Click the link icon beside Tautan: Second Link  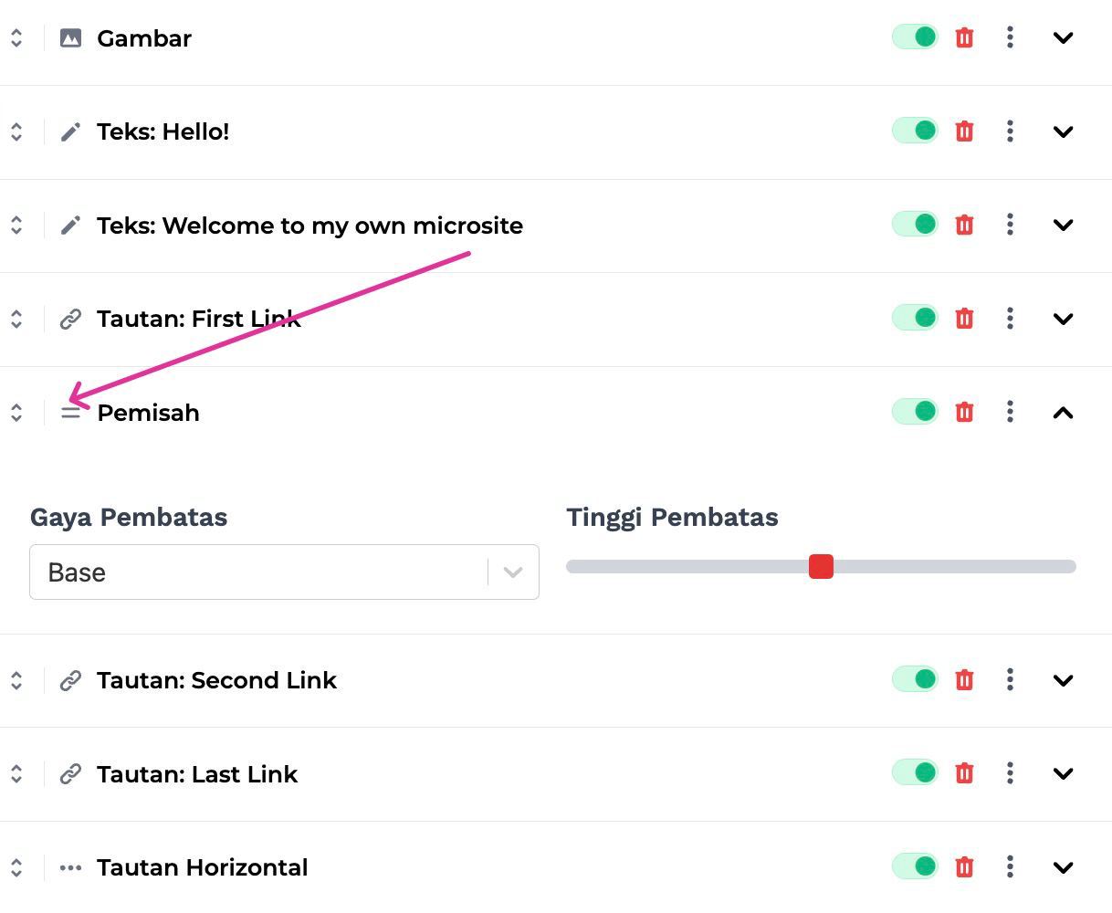click(70, 681)
